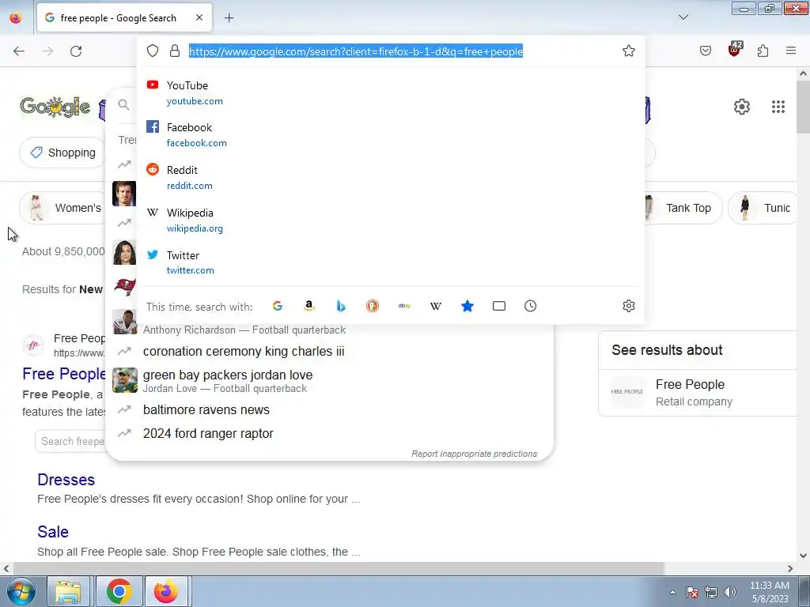Select Twitter suggestion in address bar list
Viewport: 810px width, 607px height.
coord(391,262)
